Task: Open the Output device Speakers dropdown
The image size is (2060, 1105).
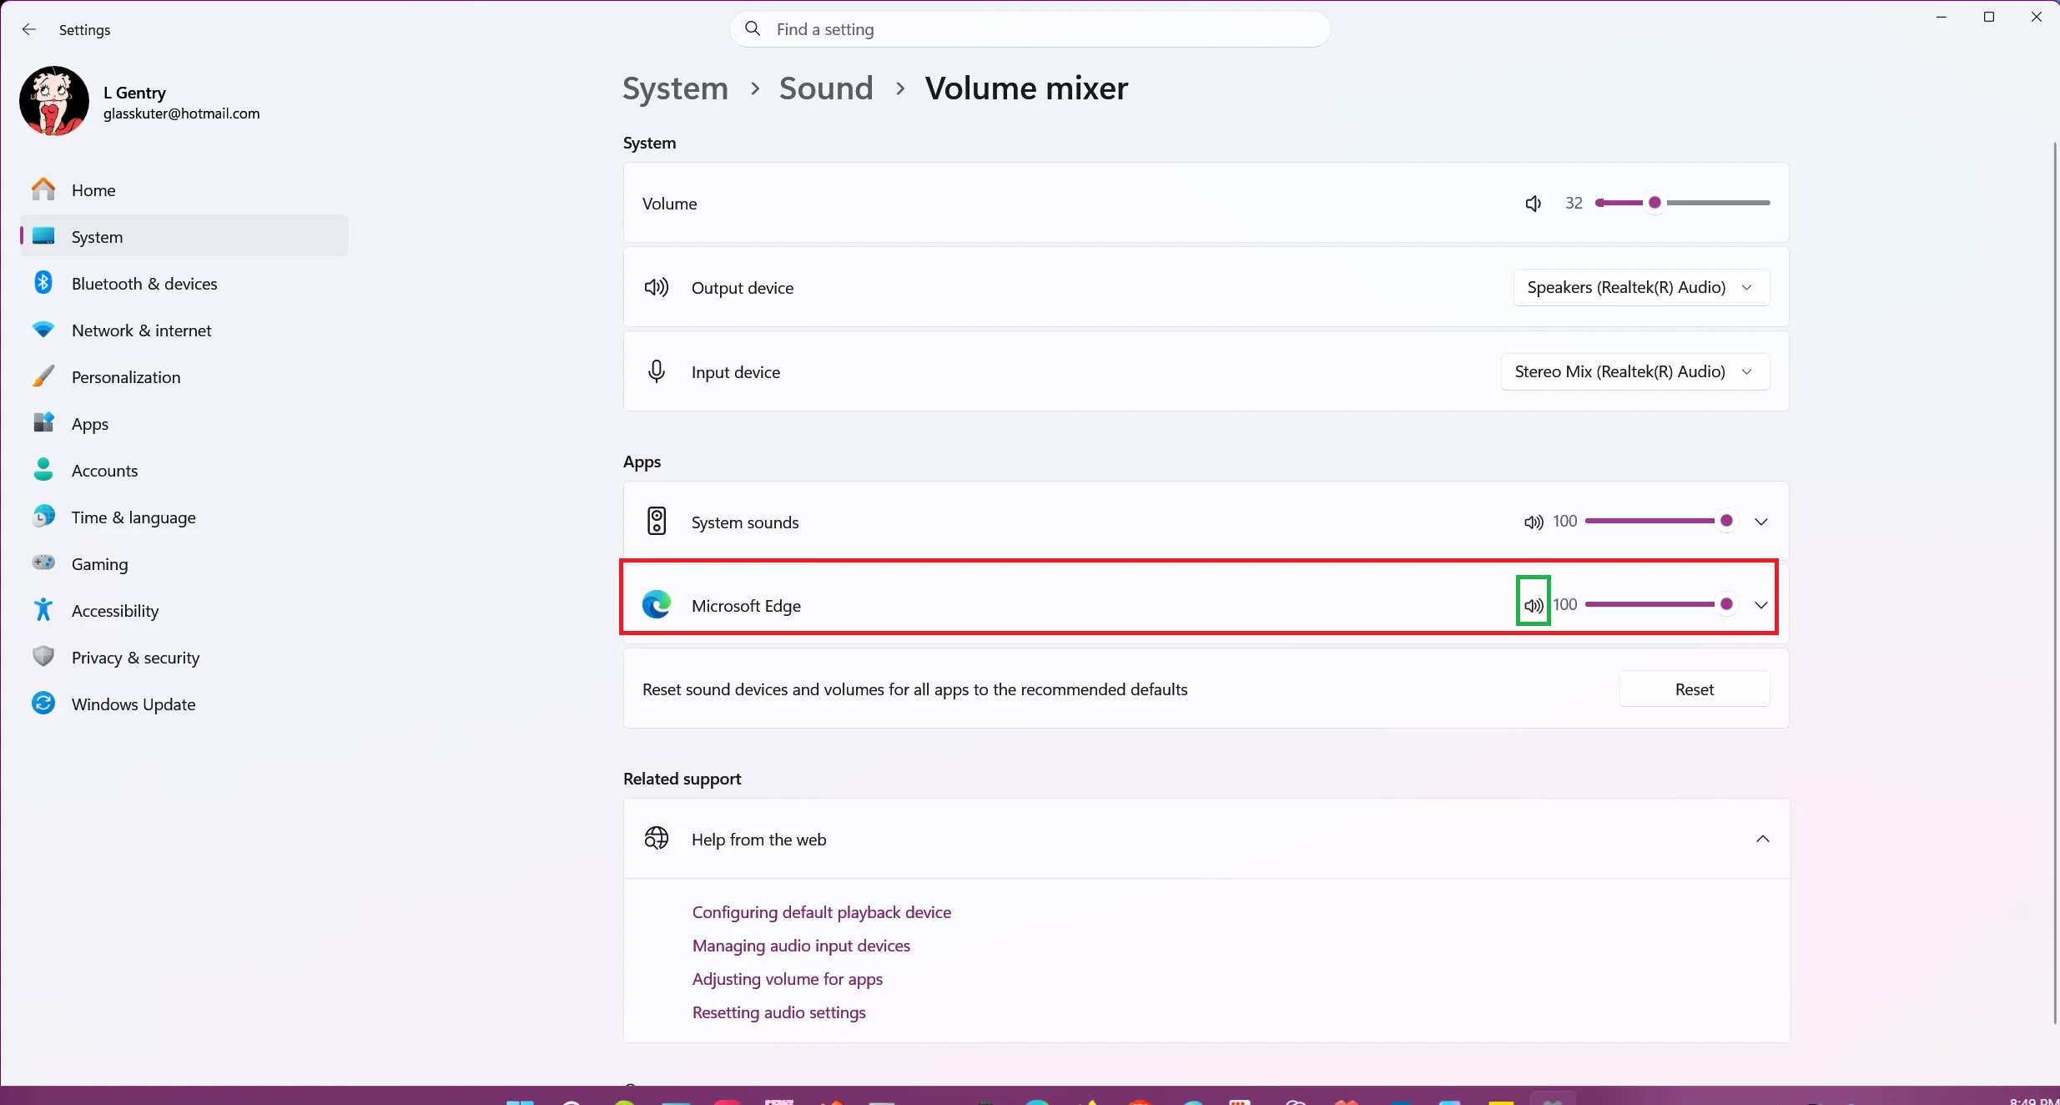Action: pos(1641,287)
